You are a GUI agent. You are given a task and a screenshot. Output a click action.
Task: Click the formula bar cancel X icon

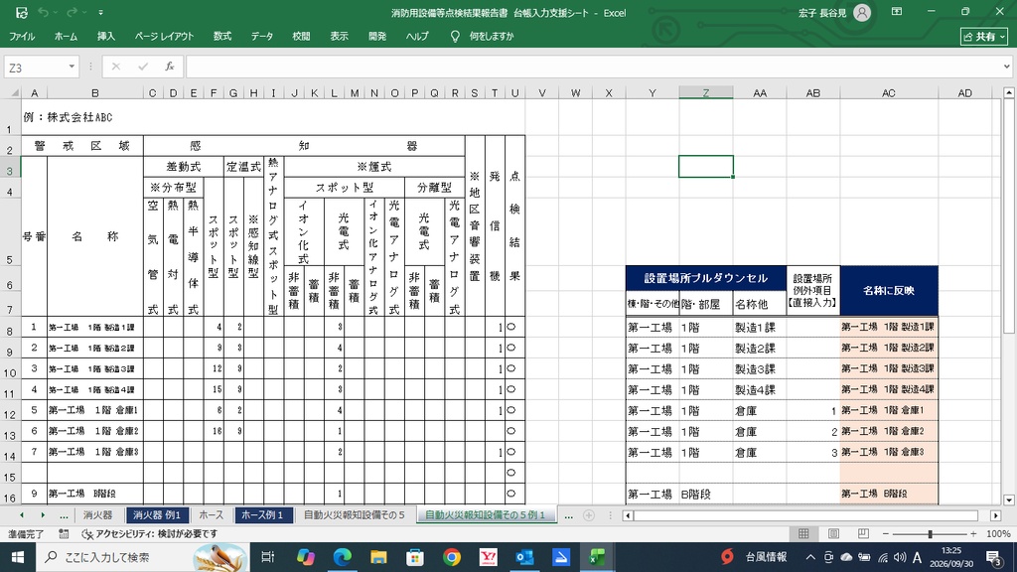click(116, 67)
